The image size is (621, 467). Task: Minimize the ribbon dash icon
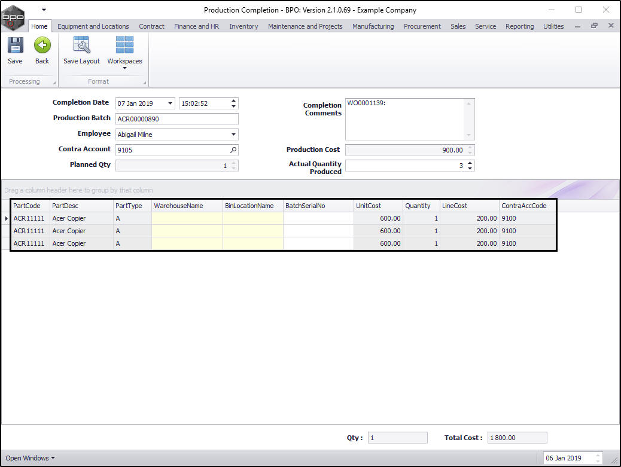[577, 26]
